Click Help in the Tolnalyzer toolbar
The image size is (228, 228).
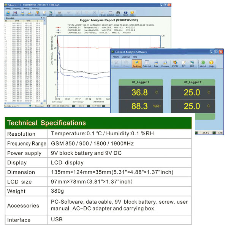click(x=132, y=13)
